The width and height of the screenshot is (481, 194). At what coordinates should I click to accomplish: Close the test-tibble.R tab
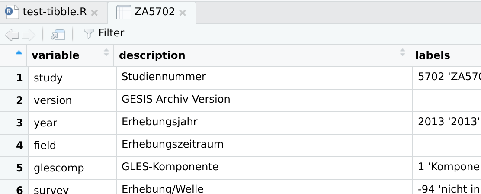(x=94, y=13)
